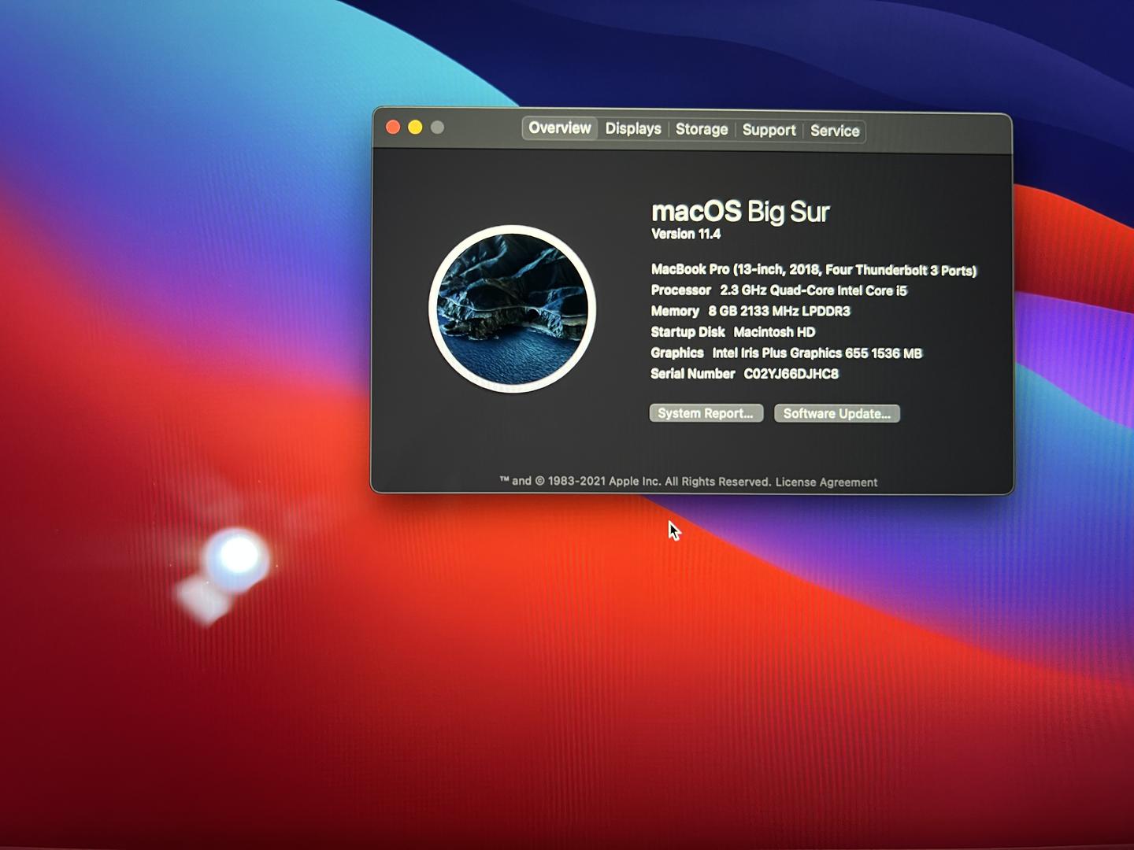Click the macOS Big Sur circular logo
This screenshot has height=850, width=1134.
point(512,309)
